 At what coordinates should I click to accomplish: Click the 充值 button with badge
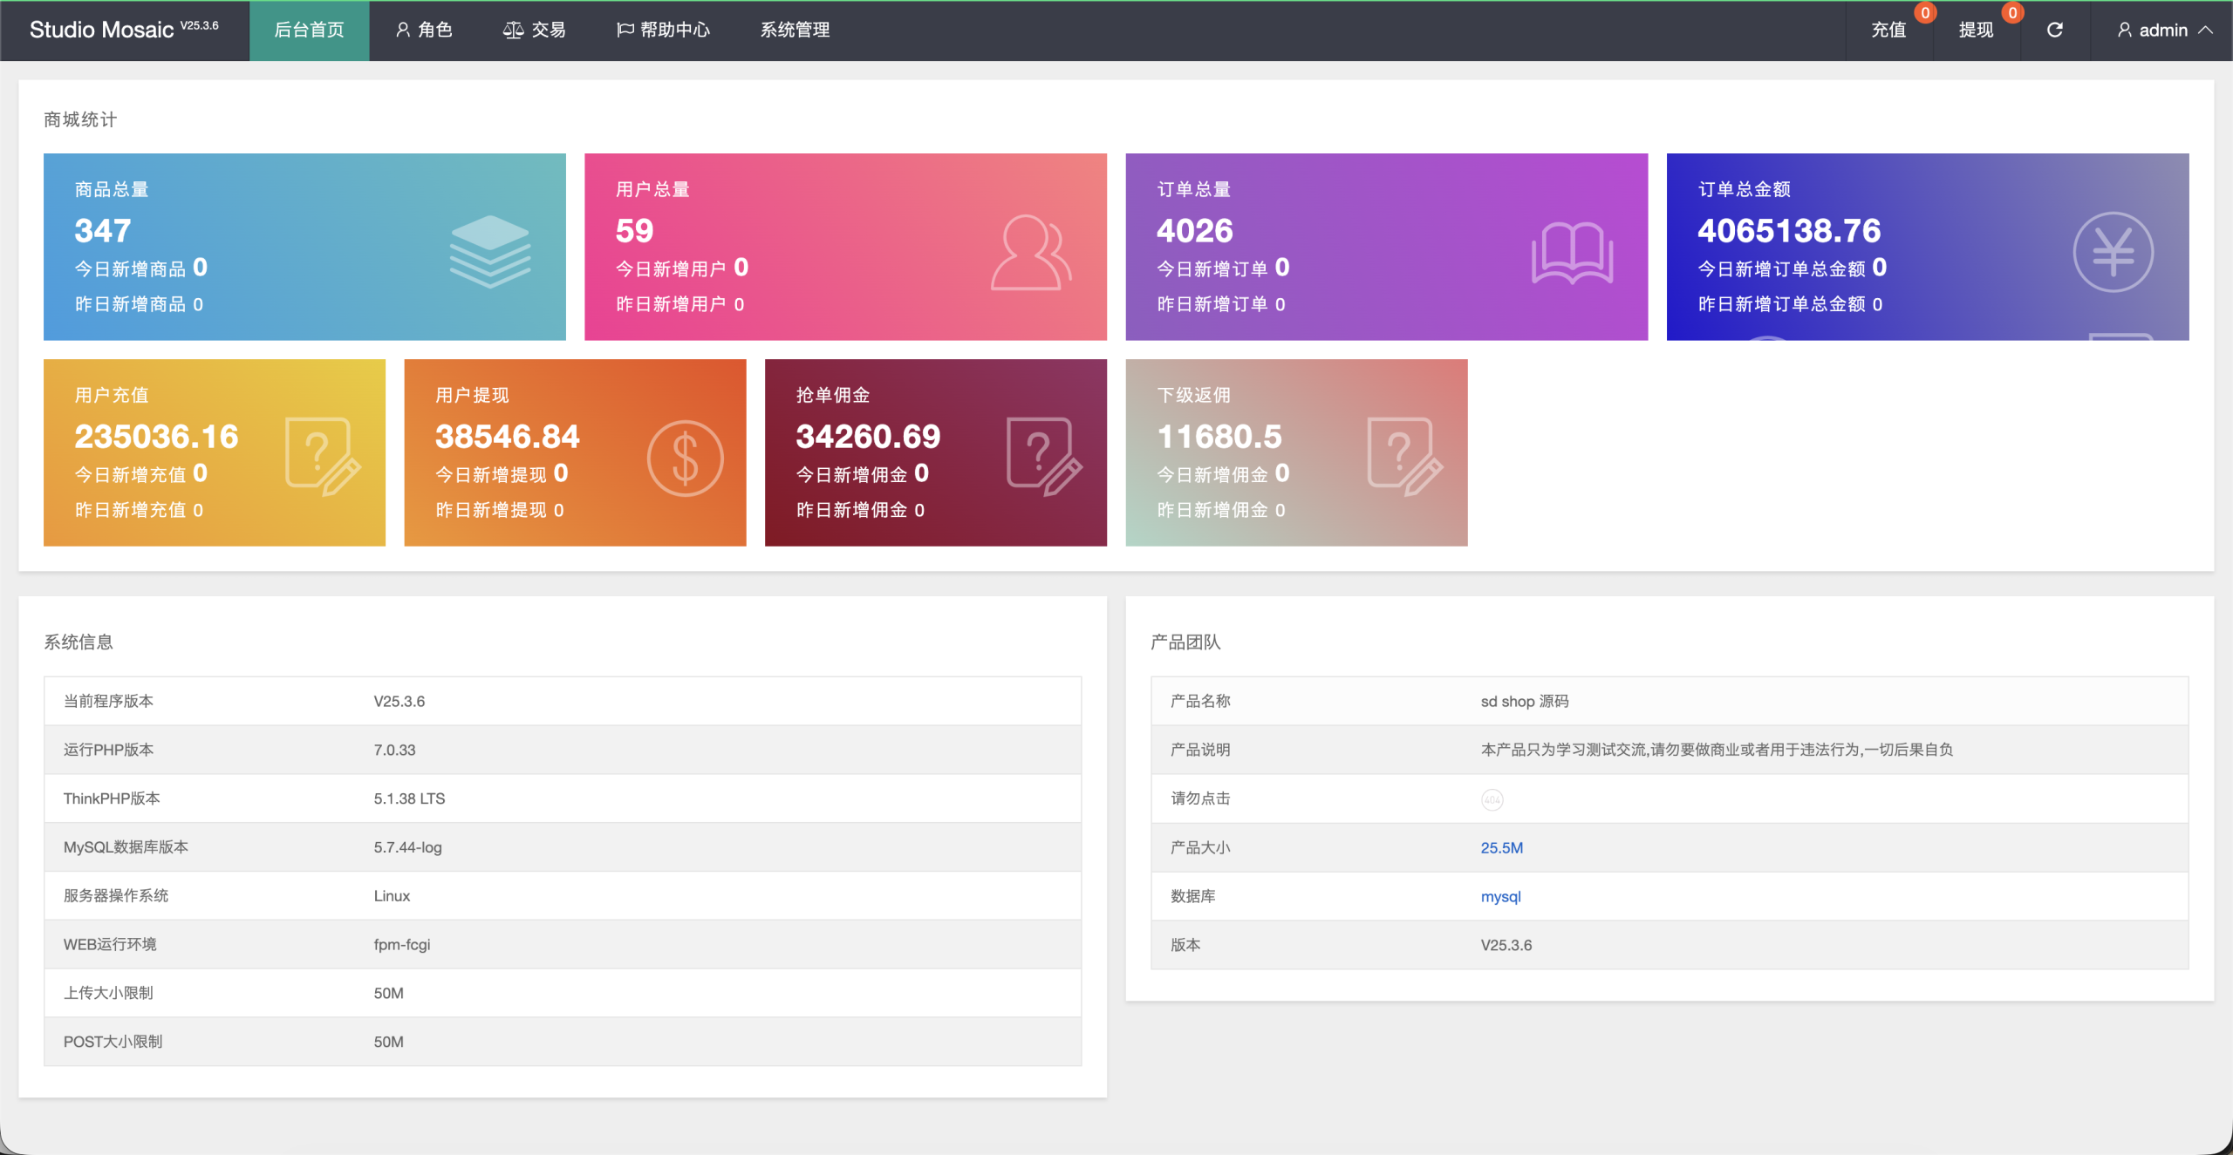[1889, 31]
